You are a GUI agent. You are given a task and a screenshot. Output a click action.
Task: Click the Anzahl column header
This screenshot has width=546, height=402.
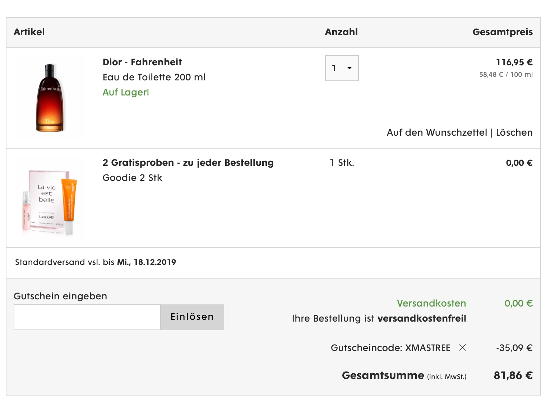pos(341,32)
